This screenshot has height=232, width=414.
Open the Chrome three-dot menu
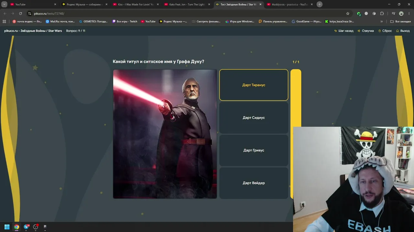tap(409, 14)
